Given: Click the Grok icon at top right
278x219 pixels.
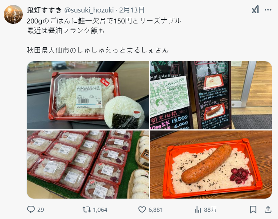Looking at the screenshot, I should (255, 10).
